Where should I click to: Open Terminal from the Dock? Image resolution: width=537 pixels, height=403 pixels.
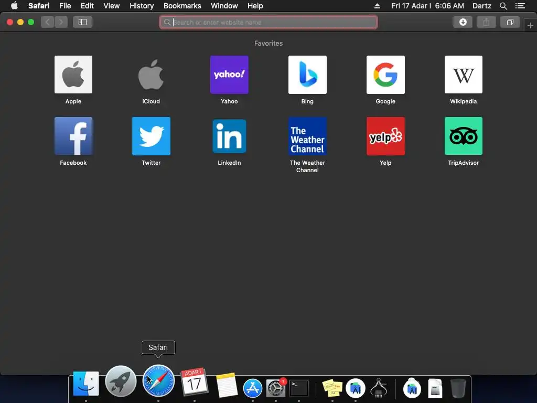(299, 388)
